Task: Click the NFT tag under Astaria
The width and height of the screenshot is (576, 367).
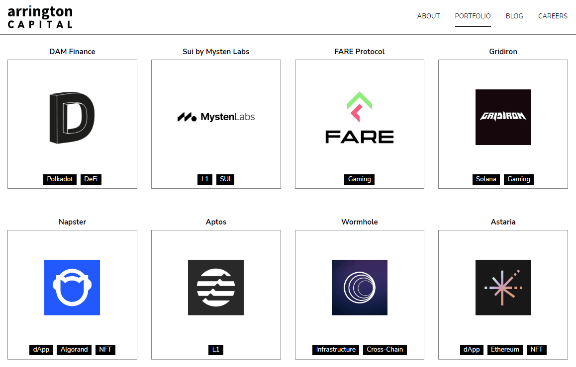Action: pos(536,350)
